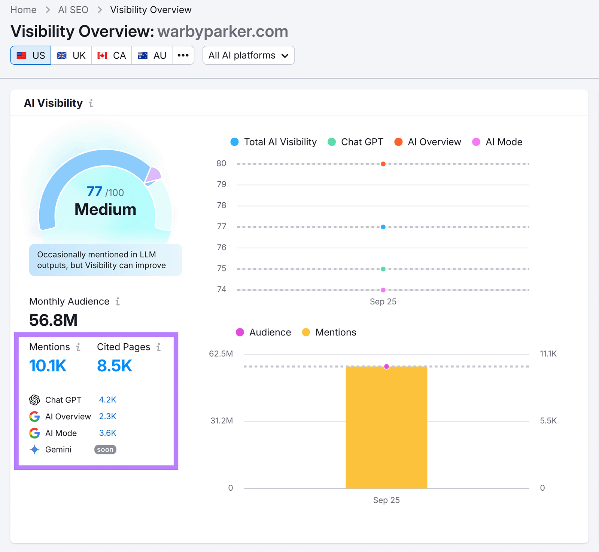This screenshot has height=552, width=599.
Task: Open the AI Visibility info tooltip
Action: pyautogui.click(x=91, y=104)
